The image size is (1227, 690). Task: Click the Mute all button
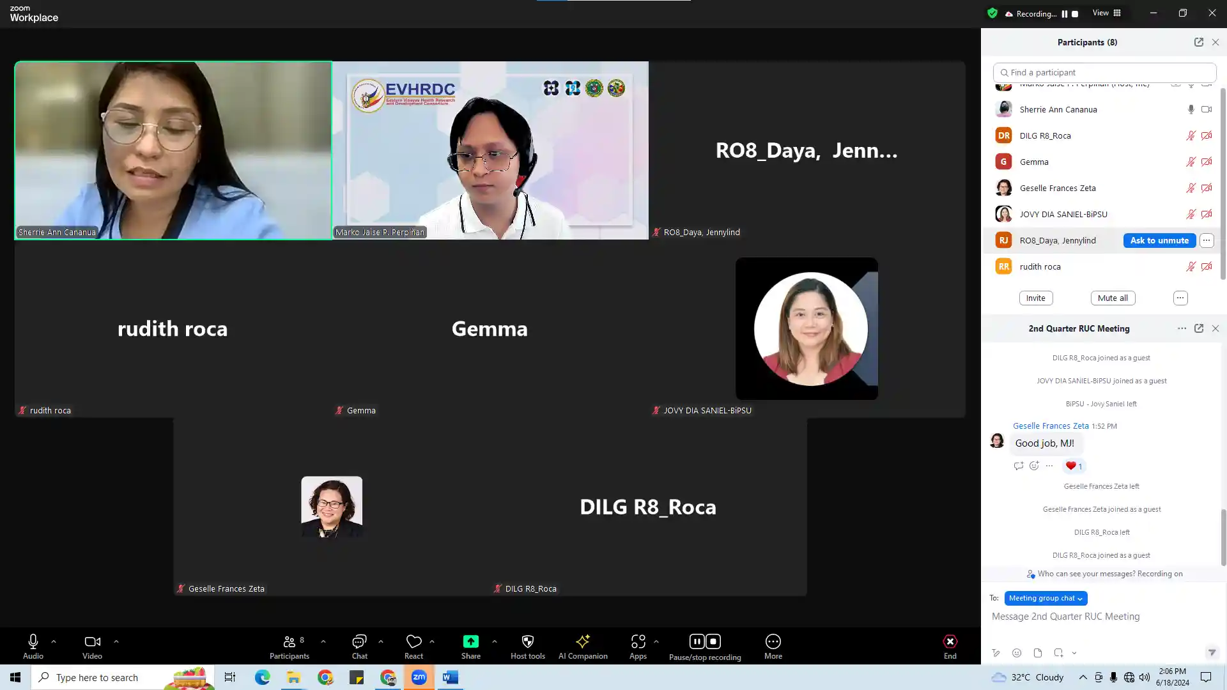[1113, 298]
